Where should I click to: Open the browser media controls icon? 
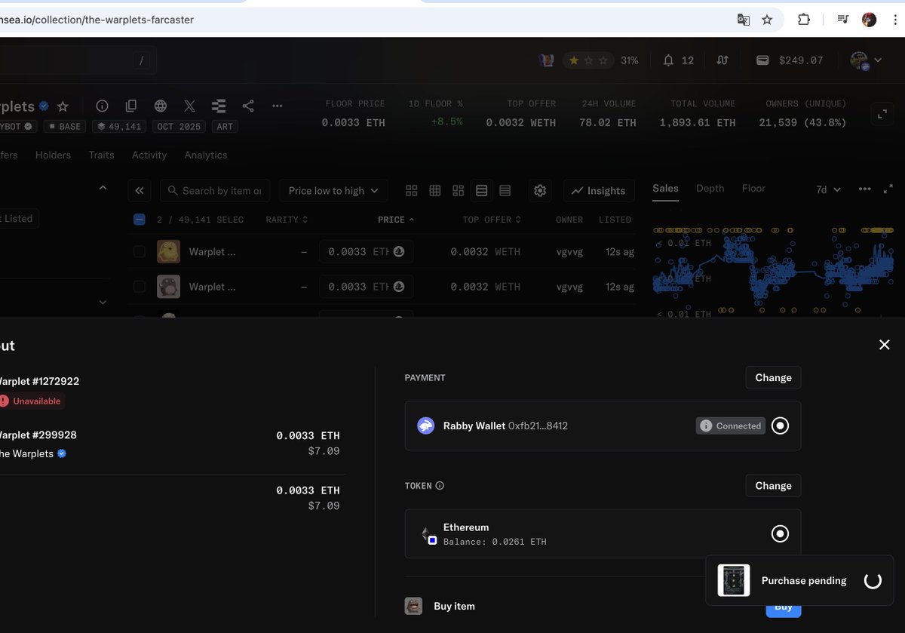[844, 20]
